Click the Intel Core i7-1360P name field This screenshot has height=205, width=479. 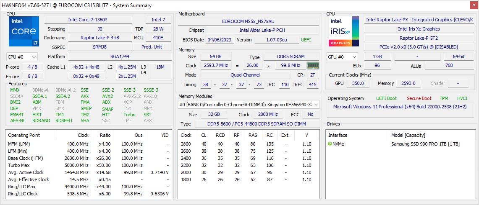click(88, 20)
